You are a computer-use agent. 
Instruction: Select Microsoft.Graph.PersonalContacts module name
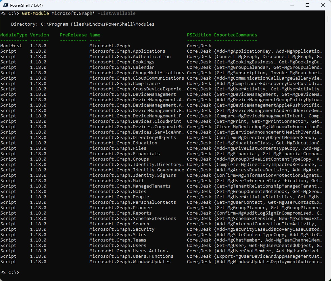(133, 202)
